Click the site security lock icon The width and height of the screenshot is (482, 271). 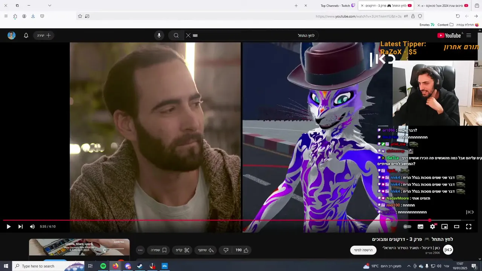pos(413,16)
